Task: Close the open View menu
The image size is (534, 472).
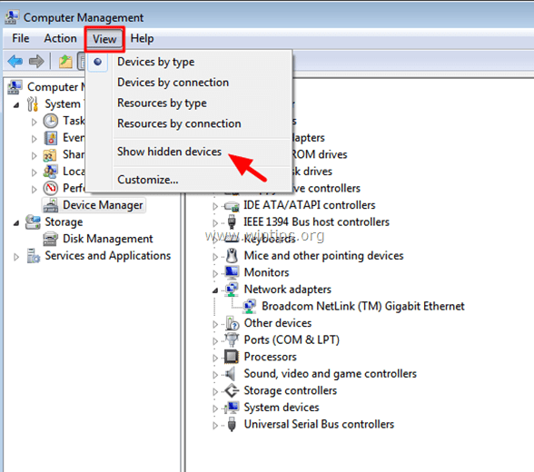Action: [104, 39]
